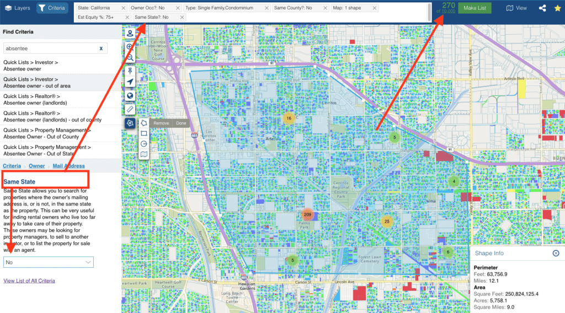
Task: Choose the polygon drawing shape
Action: point(144,123)
